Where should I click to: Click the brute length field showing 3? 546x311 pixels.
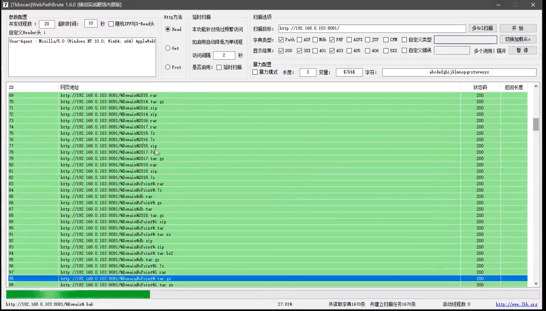308,72
